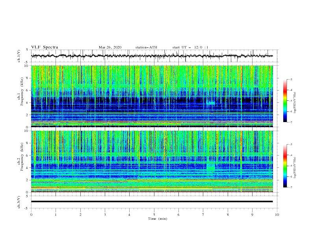Image resolution: width=312 pixels, height=241 pixels.
Task: Click the ch.2 "Frequency (kHz)" axis label
Action: pyautogui.click(x=22, y=157)
